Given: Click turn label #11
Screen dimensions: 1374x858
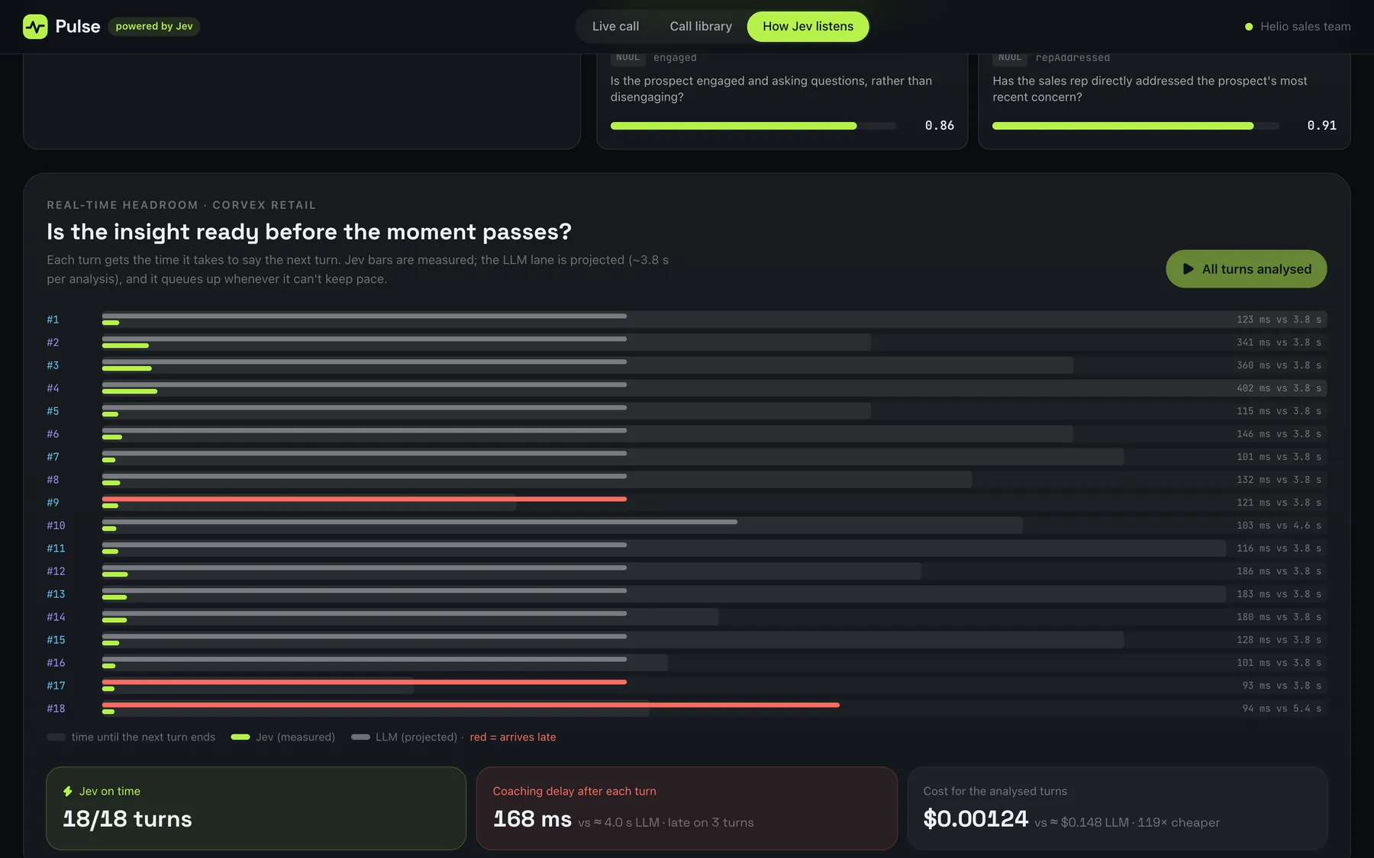Looking at the screenshot, I should (56, 548).
